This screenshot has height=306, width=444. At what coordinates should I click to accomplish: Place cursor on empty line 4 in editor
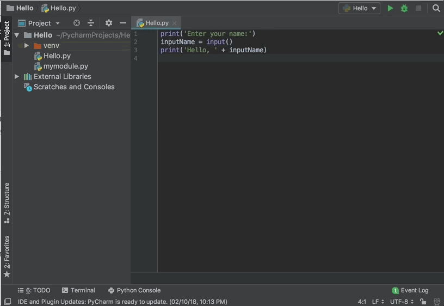[x=301, y=58]
